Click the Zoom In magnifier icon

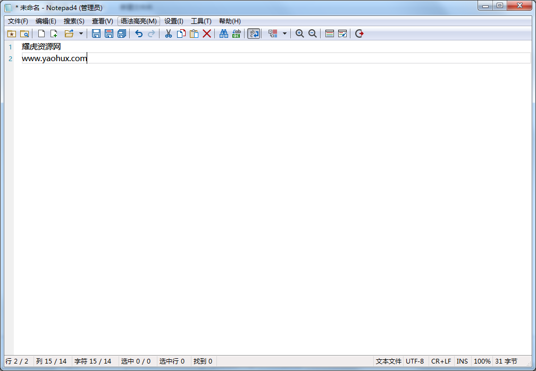click(x=300, y=33)
